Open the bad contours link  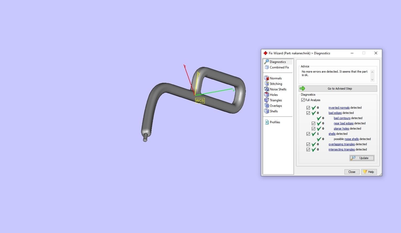click(x=342, y=118)
